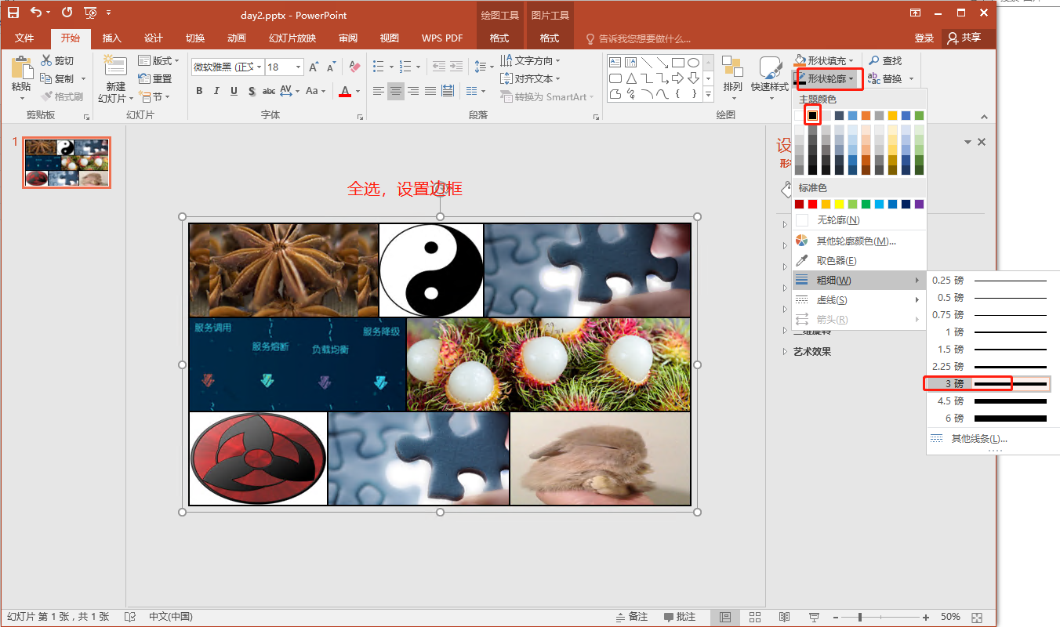1060x627 pixels.
Task: Cut selection with 剪切
Action: click(x=57, y=60)
